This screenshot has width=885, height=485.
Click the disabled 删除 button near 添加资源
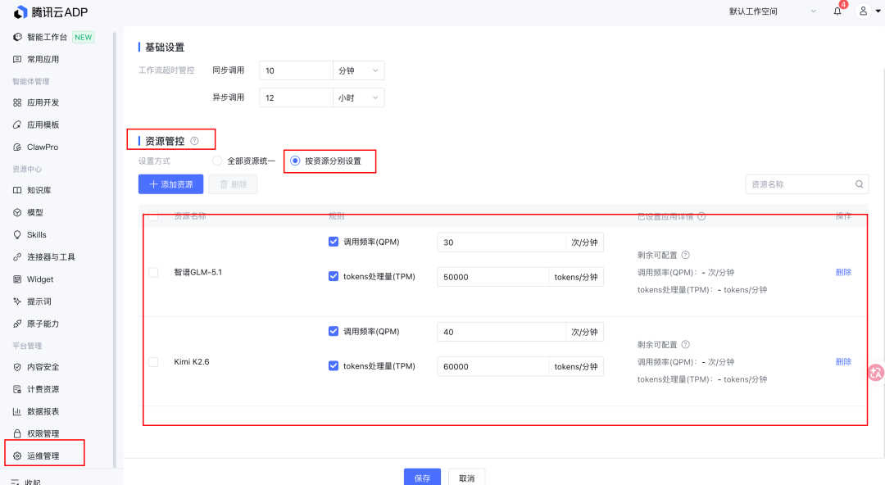(233, 184)
